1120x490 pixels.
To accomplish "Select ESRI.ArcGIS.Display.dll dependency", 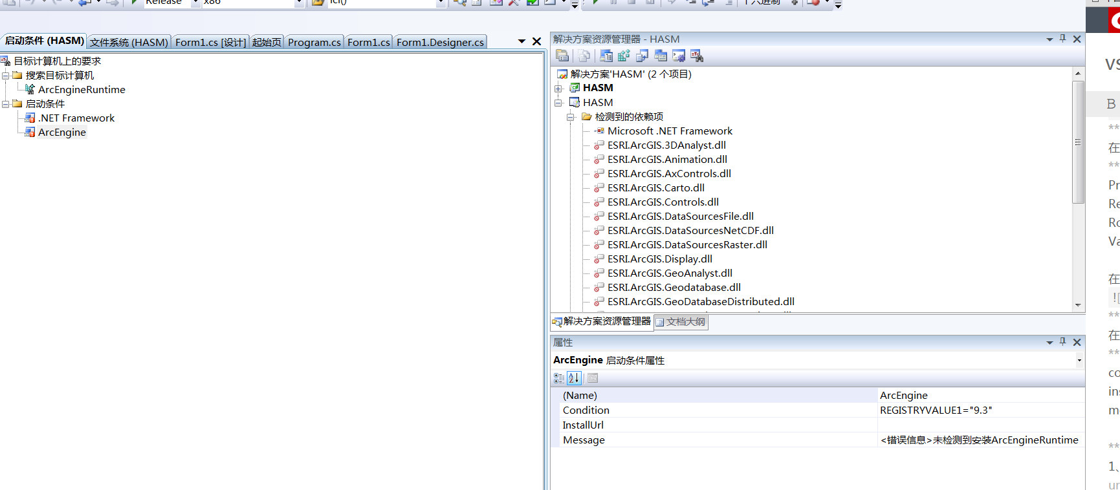I will point(660,259).
